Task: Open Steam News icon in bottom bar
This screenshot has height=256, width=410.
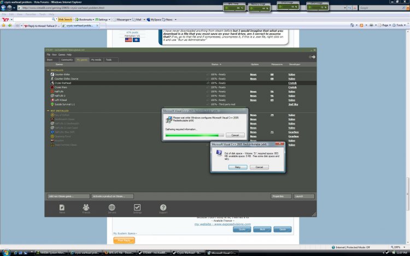Action: pos(62,208)
